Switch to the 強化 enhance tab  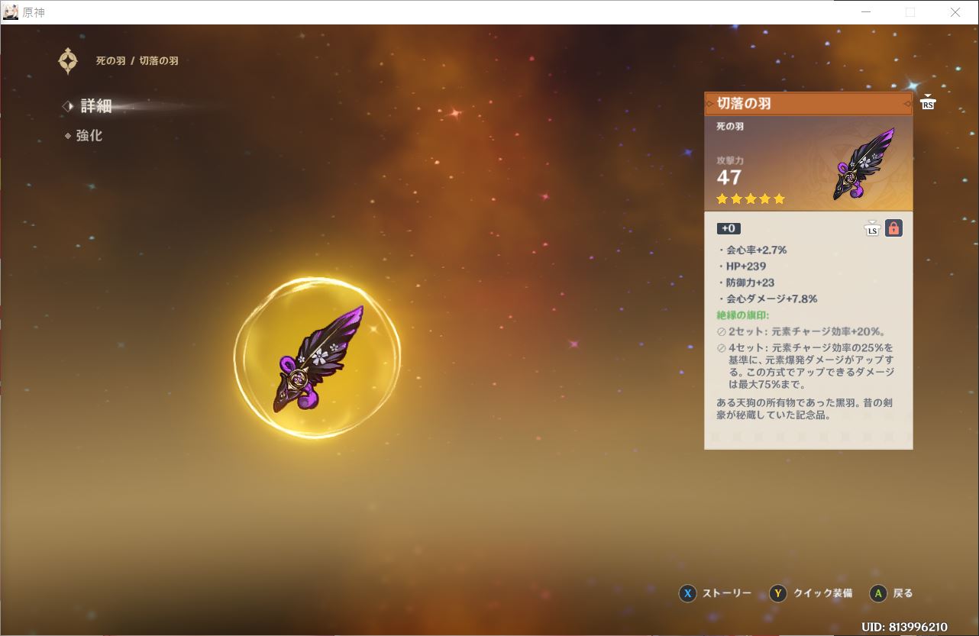[89, 135]
